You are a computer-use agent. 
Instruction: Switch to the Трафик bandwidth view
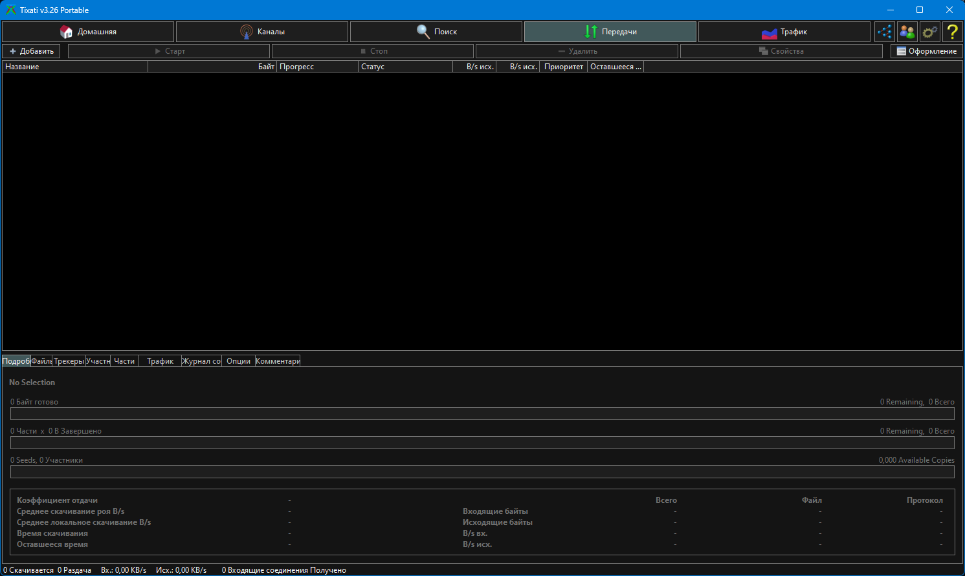(x=784, y=32)
